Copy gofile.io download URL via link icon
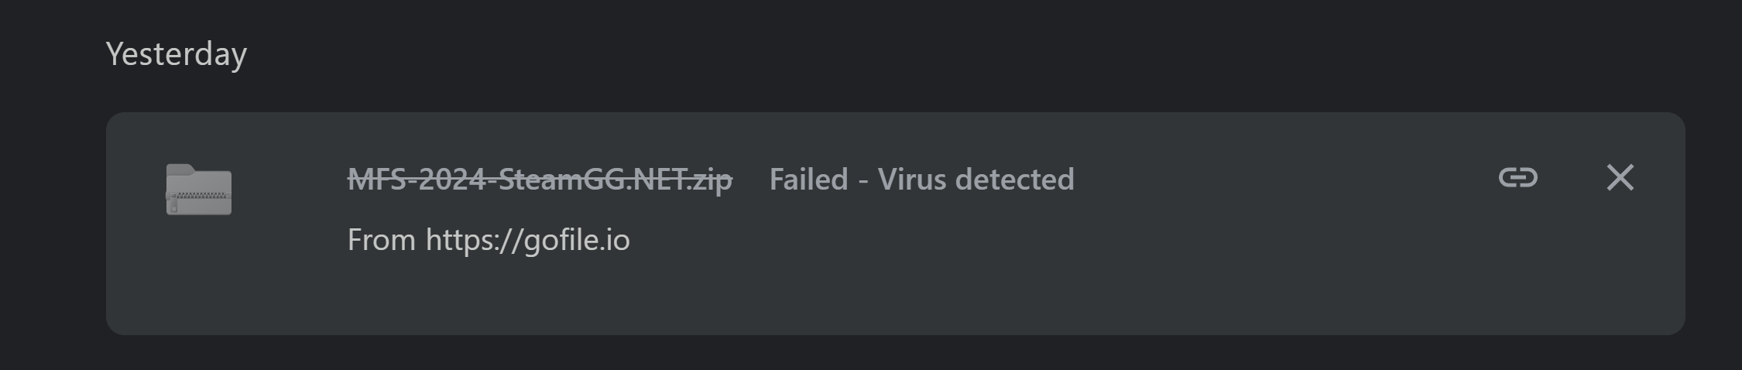The image size is (1742, 370). coord(1517,178)
